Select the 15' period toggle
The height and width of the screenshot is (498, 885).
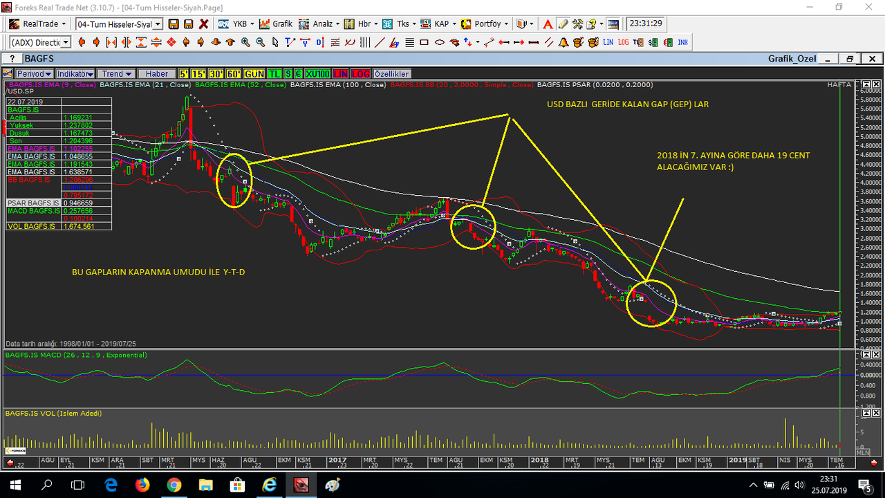pos(198,73)
